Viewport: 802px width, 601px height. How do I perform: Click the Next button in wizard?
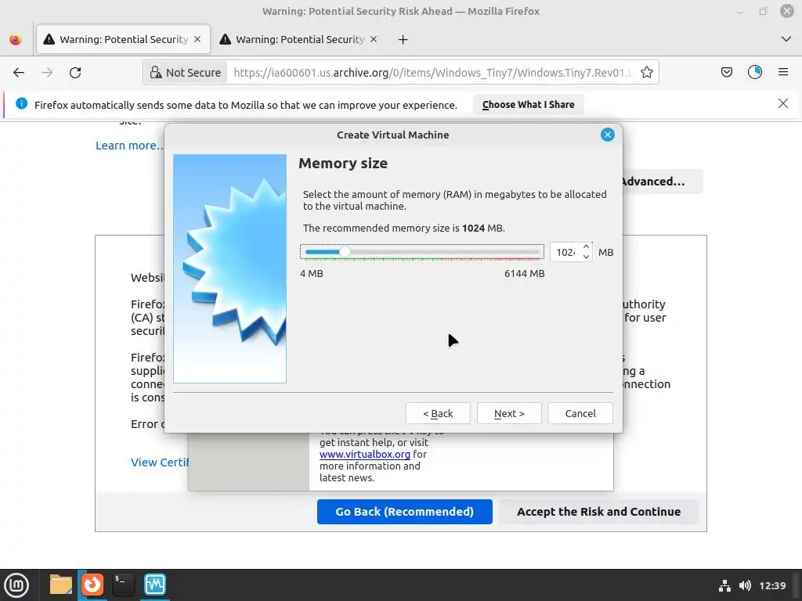(509, 413)
